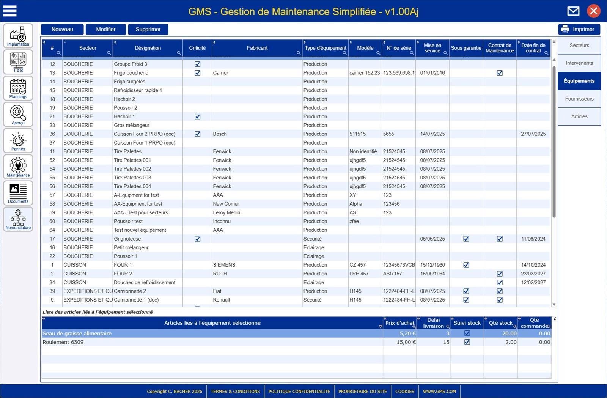Click the Imprimer button
This screenshot has width=607, height=398.
click(579, 29)
